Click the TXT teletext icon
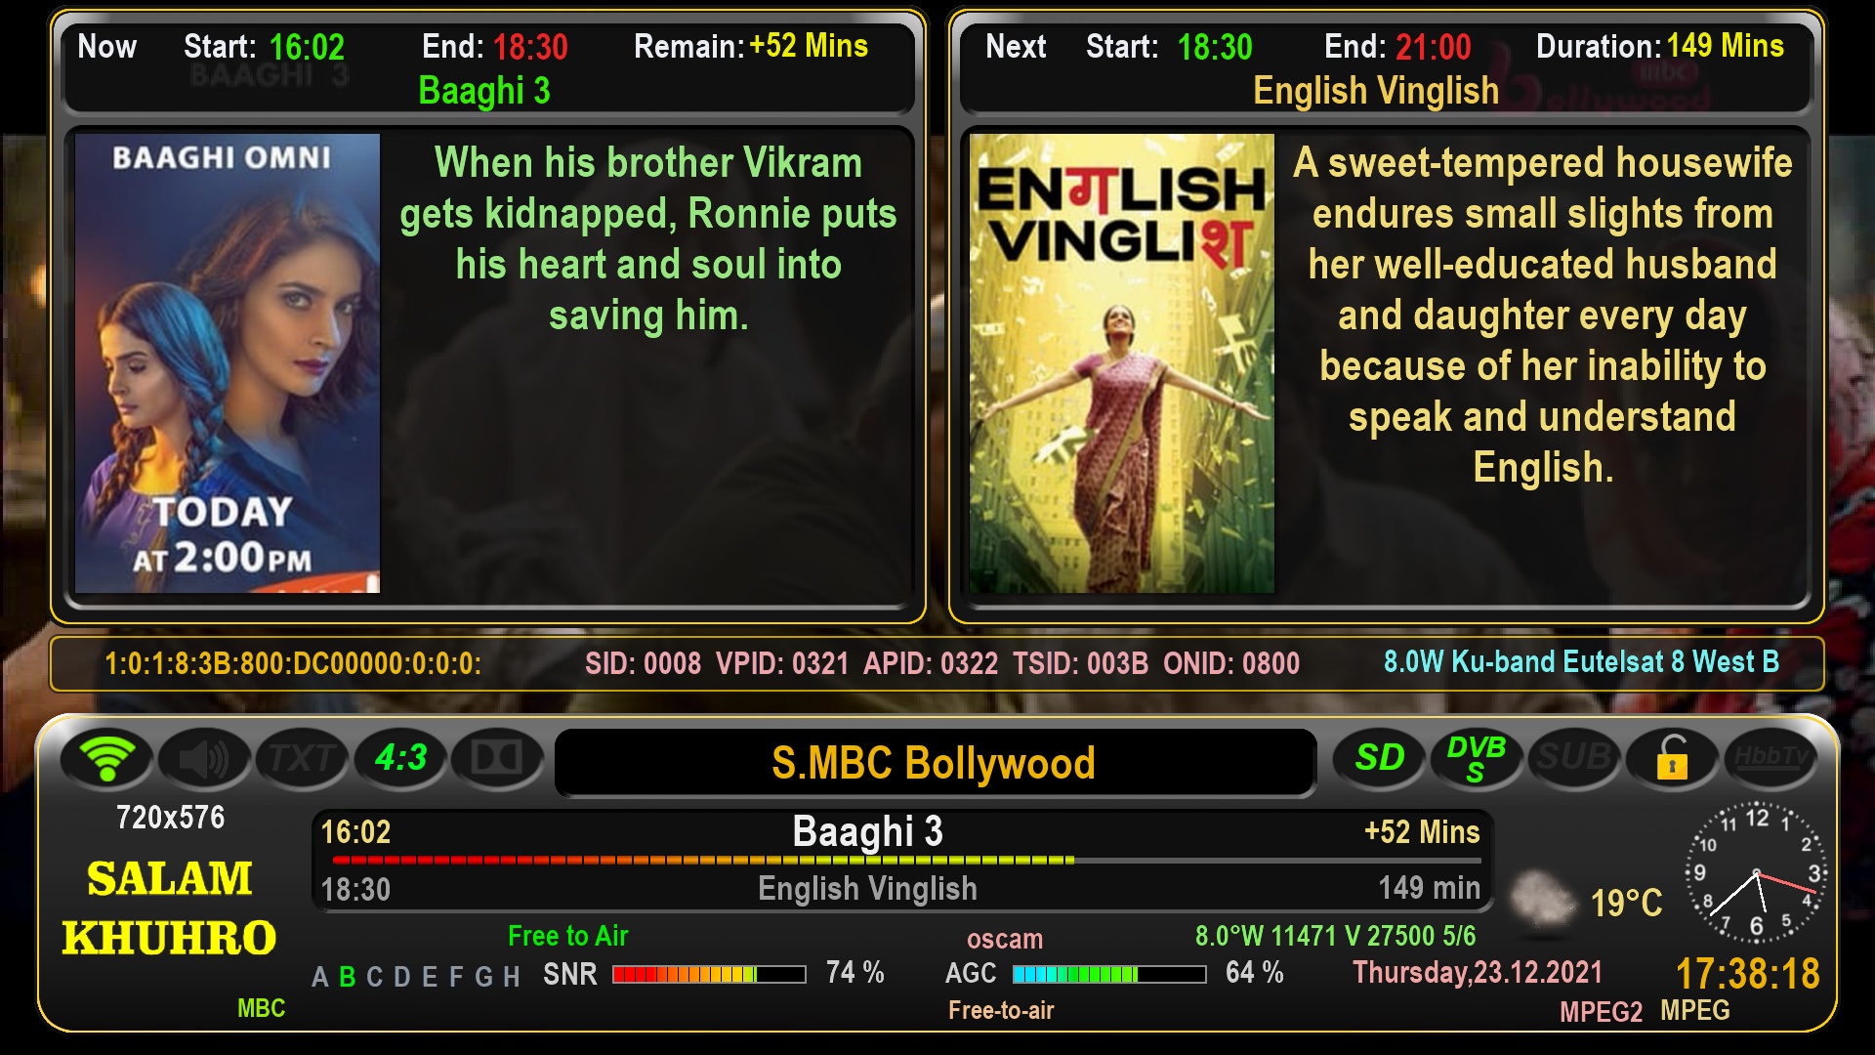1875x1055 pixels. [x=303, y=758]
